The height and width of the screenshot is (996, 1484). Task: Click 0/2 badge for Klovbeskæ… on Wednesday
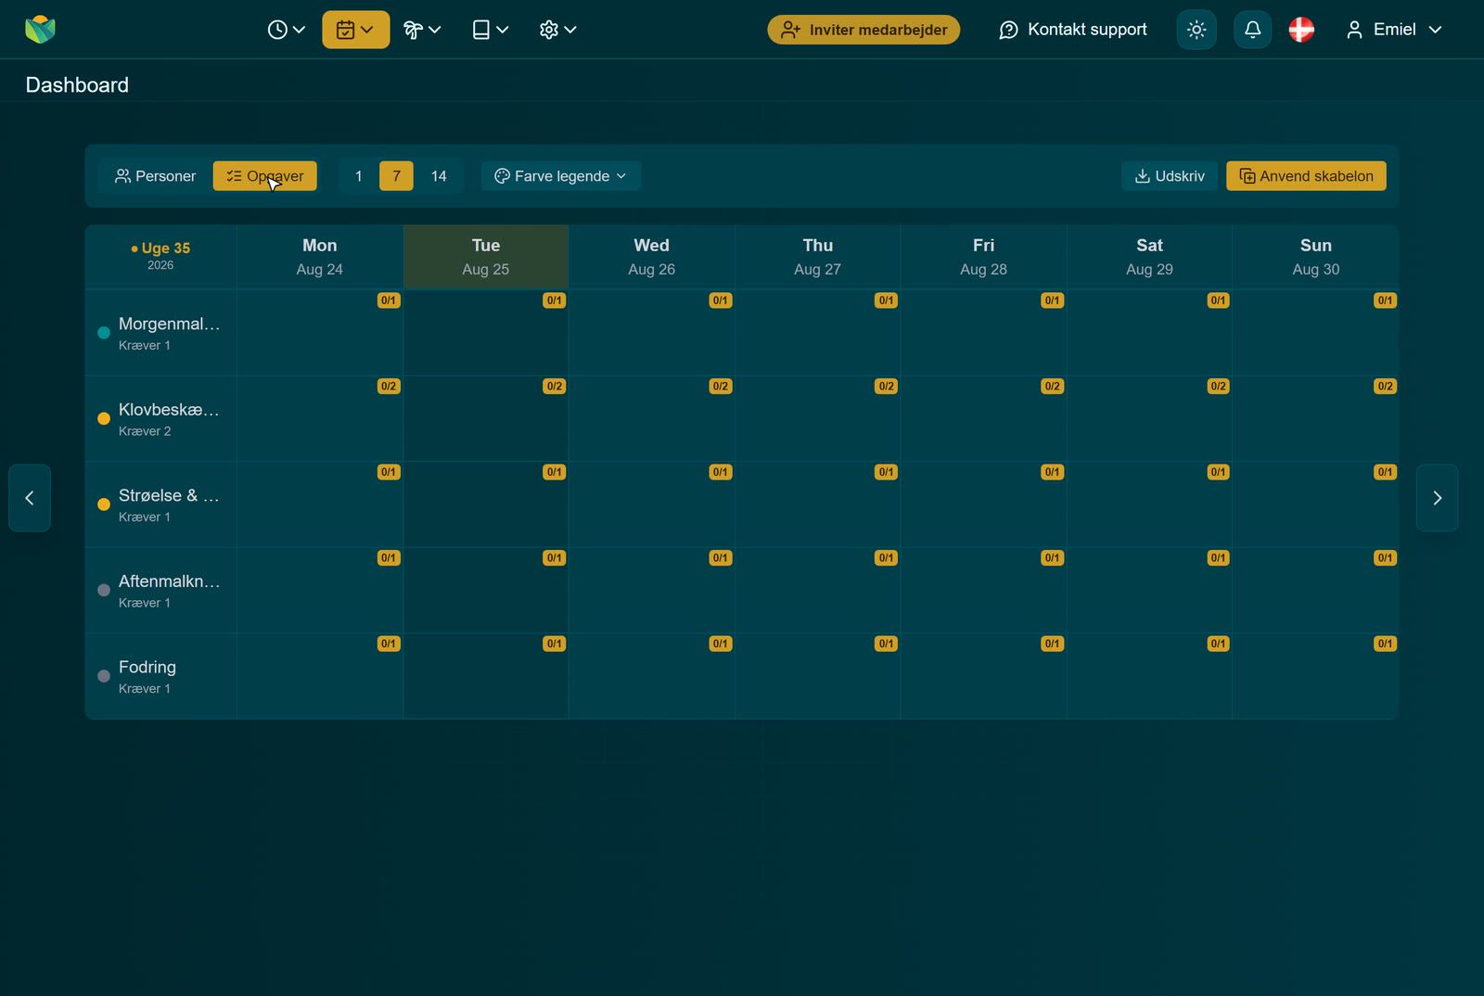tap(720, 386)
